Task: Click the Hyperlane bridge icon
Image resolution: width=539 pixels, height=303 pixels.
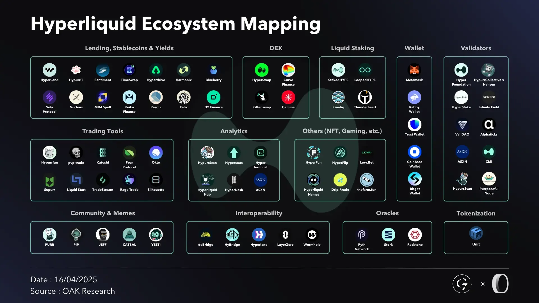Action: [x=259, y=235]
